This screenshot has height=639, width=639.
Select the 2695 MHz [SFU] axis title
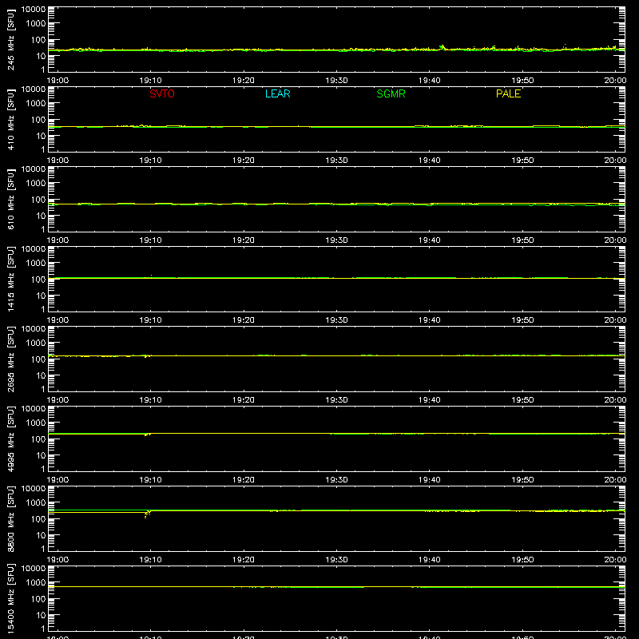pyautogui.click(x=11, y=359)
